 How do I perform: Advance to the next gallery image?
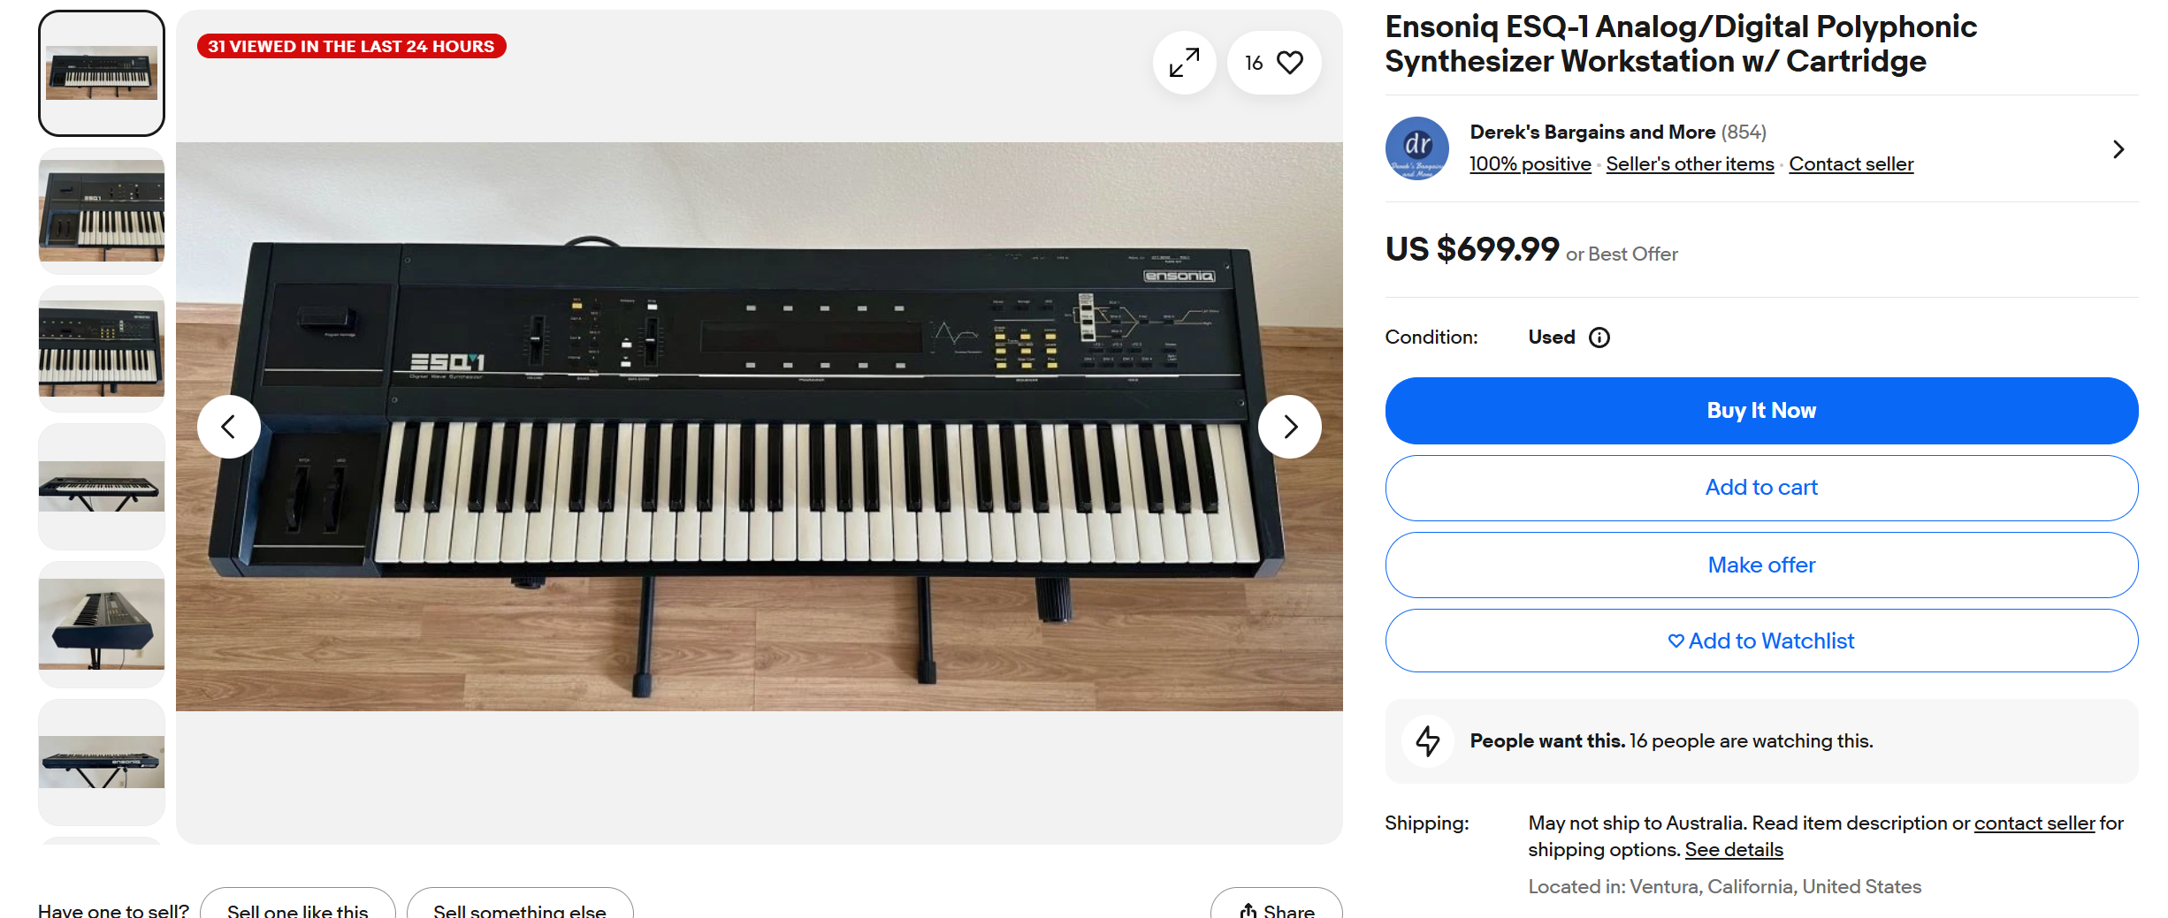coord(1290,428)
